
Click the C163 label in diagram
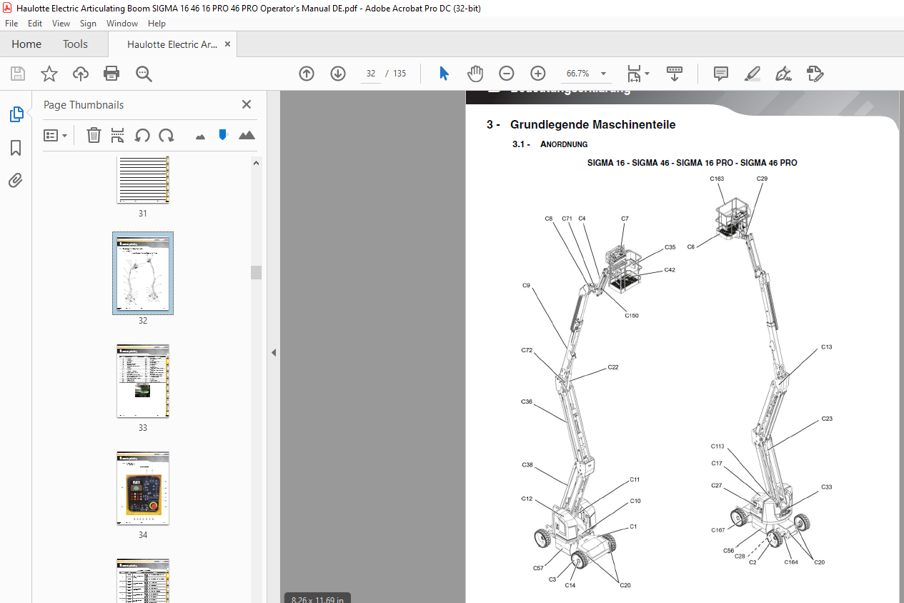pos(717,179)
